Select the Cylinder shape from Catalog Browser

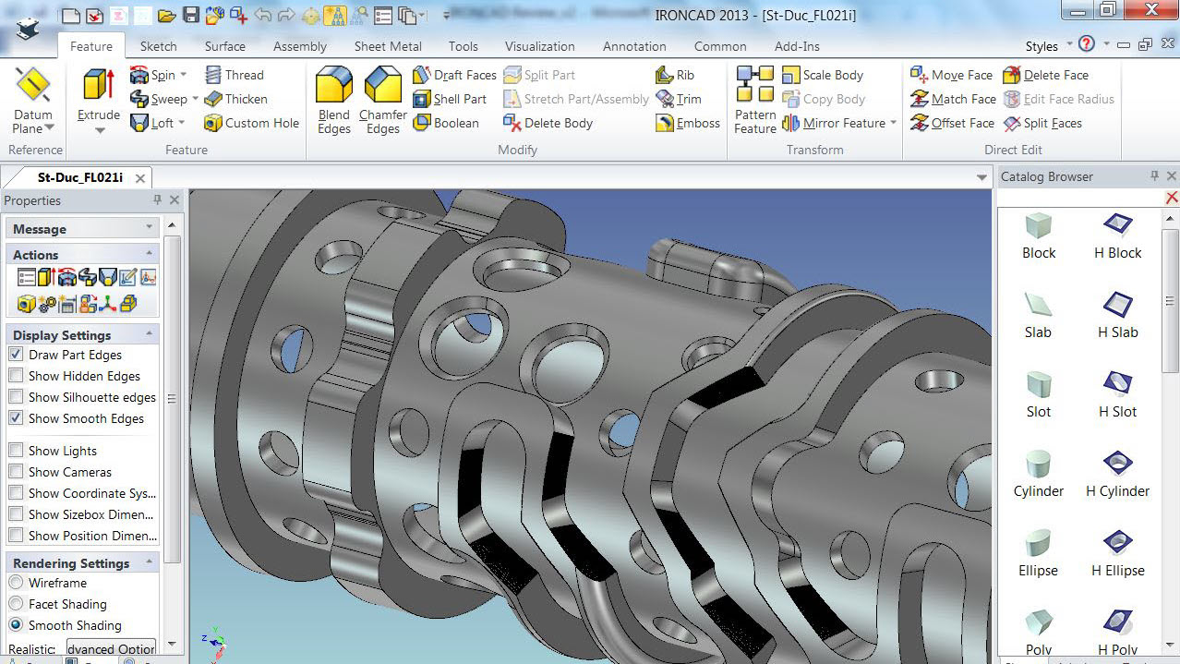click(1038, 471)
